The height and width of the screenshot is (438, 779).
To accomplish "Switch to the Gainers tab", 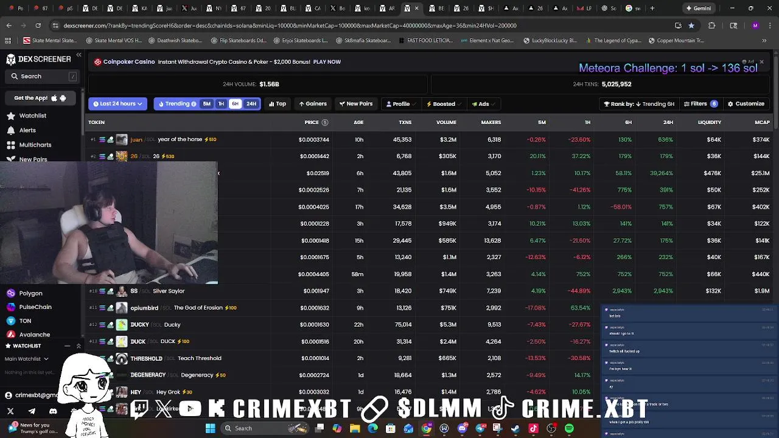I will click(313, 104).
